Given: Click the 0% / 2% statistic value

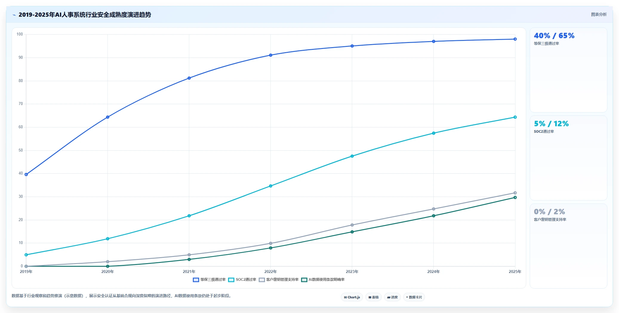Looking at the screenshot, I should coord(549,212).
